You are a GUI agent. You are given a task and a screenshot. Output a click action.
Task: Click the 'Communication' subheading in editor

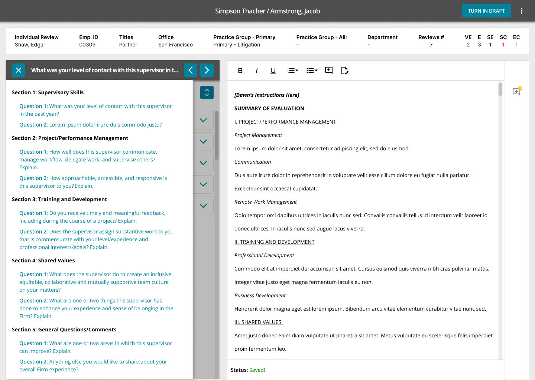pos(253,162)
